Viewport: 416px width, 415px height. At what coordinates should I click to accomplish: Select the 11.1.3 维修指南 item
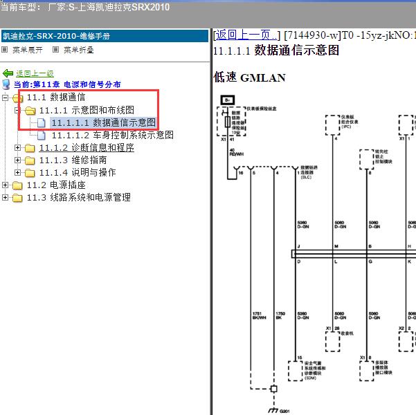coord(73,160)
